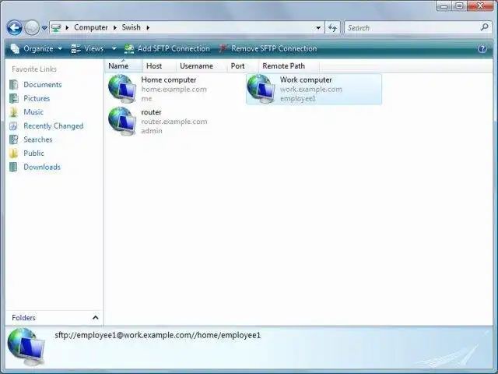The image size is (498, 374).
Task: Sort by the Remote Path column header
Action: (283, 65)
